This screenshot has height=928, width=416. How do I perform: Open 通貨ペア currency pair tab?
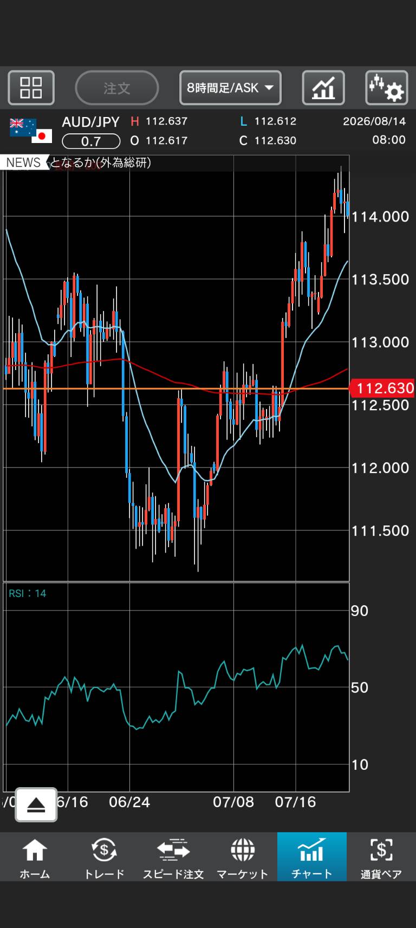381,857
